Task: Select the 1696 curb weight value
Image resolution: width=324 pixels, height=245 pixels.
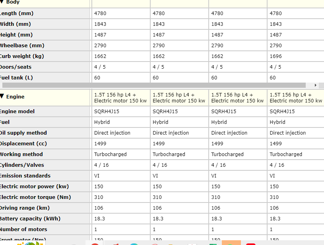Action: click(275, 56)
